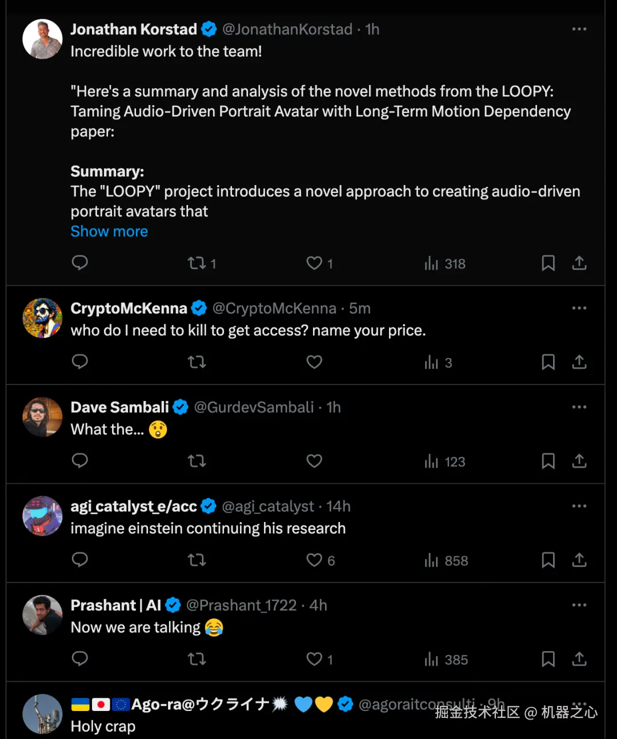
Task: Bookmark Jonathan Korstad's tweet
Action: tap(548, 263)
